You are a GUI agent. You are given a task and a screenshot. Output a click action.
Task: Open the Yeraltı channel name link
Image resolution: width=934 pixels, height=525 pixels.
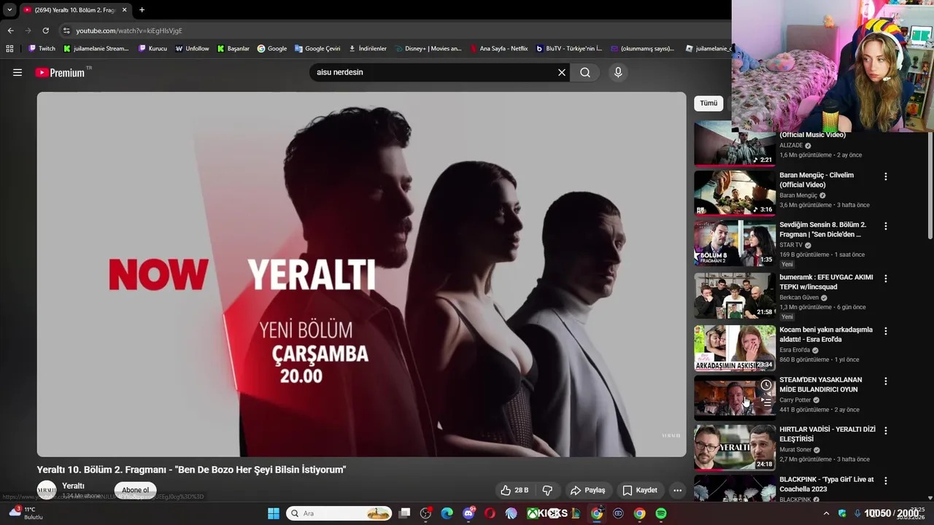(73, 486)
